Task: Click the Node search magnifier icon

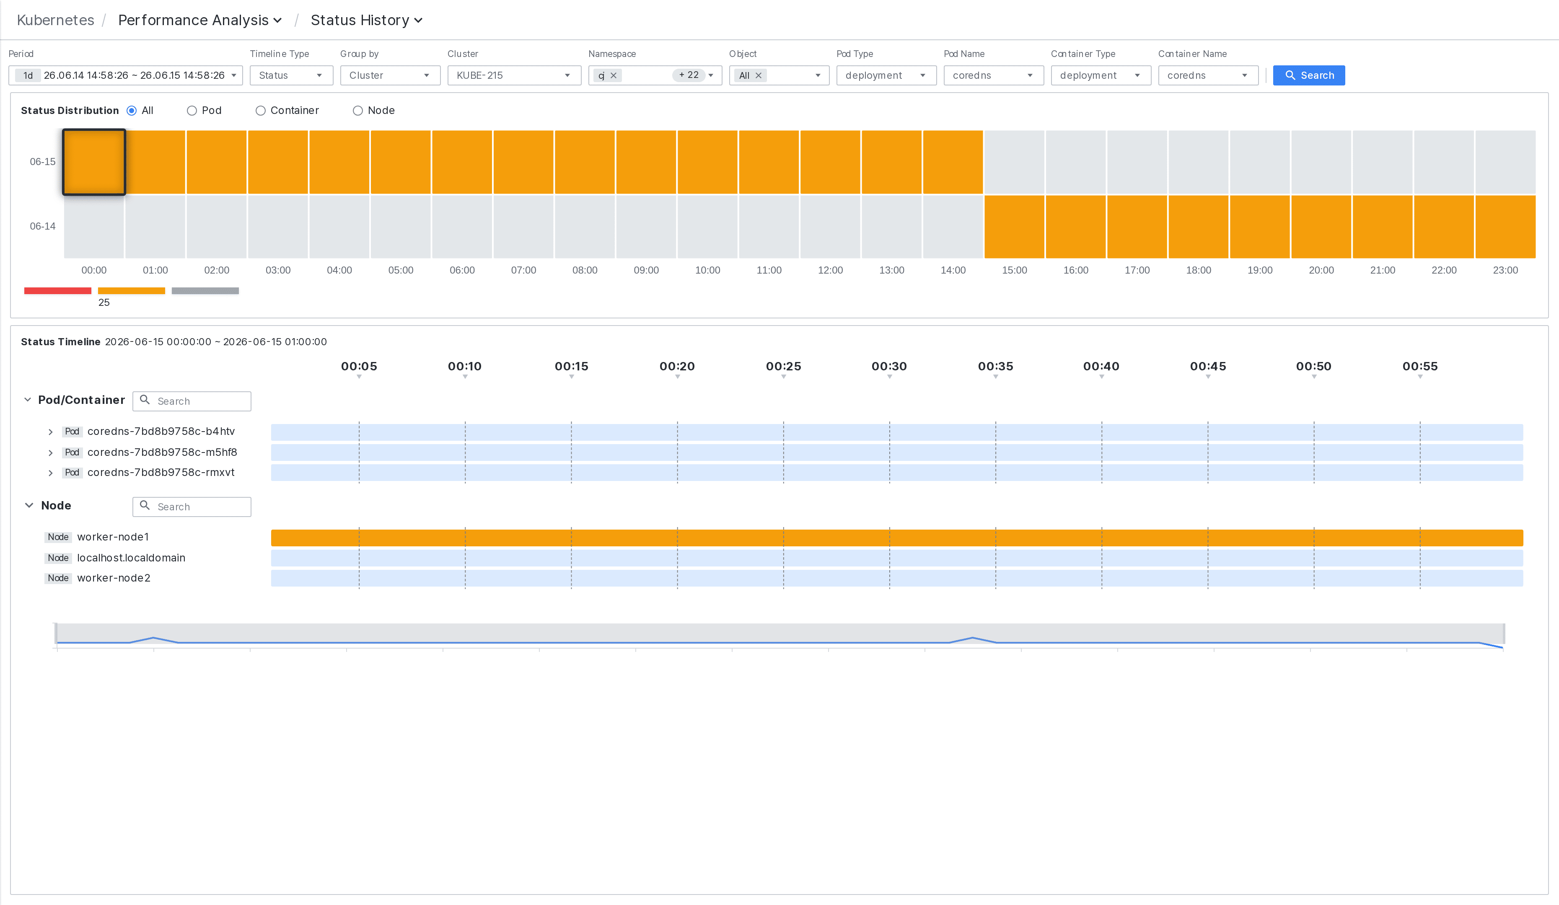Action: (145, 506)
